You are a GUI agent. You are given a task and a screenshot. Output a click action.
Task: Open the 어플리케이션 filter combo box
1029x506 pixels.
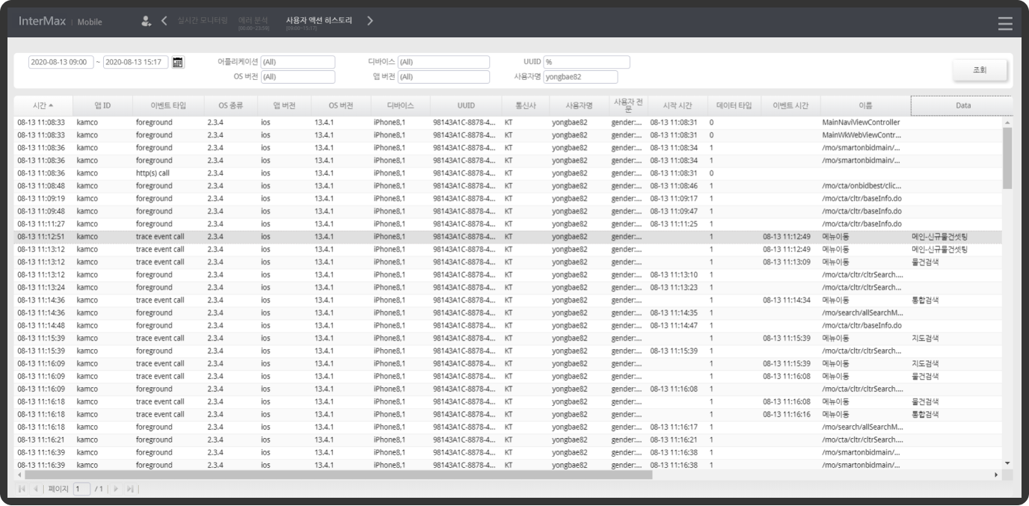coord(298,62)
